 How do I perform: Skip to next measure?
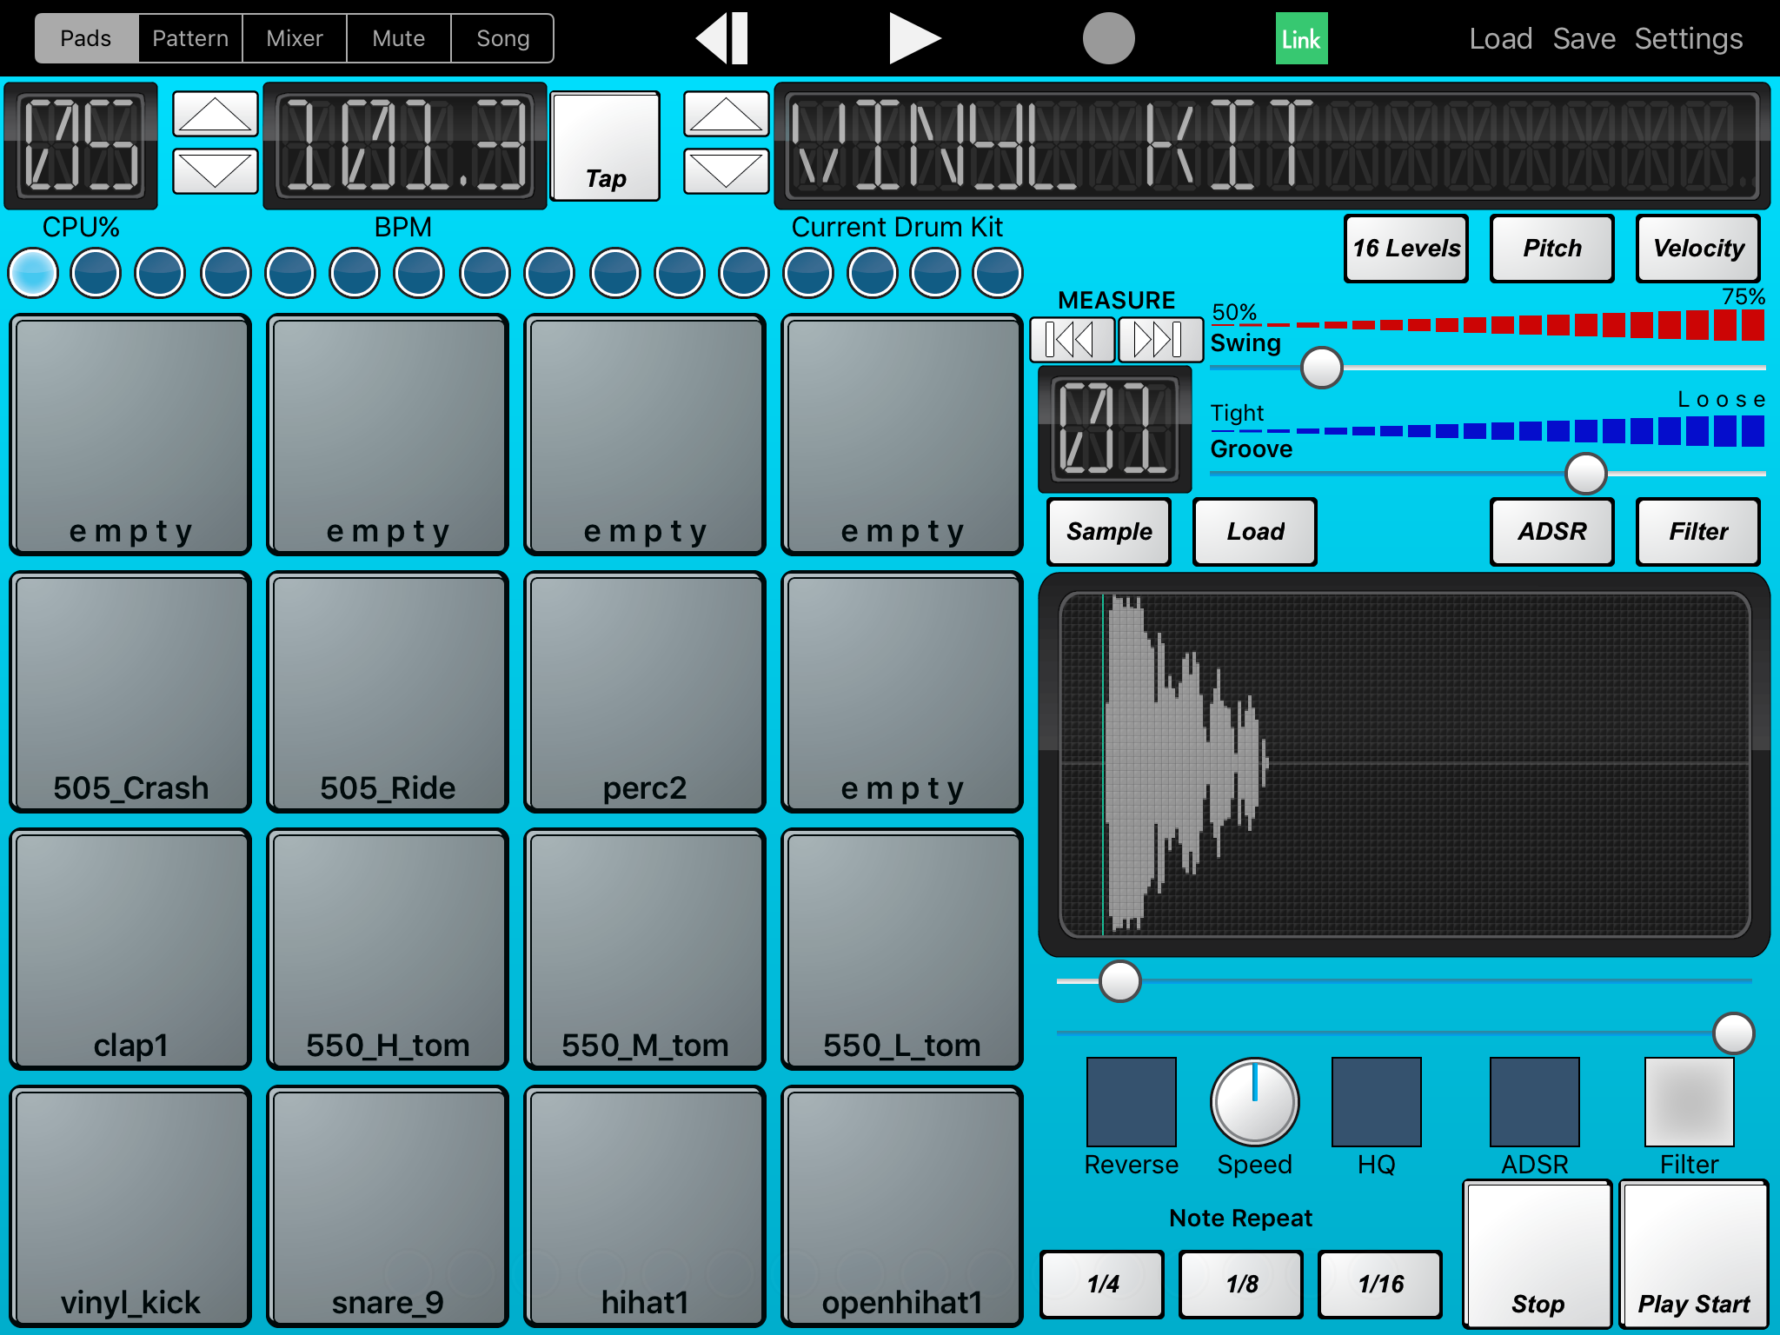coord(1159,339)
